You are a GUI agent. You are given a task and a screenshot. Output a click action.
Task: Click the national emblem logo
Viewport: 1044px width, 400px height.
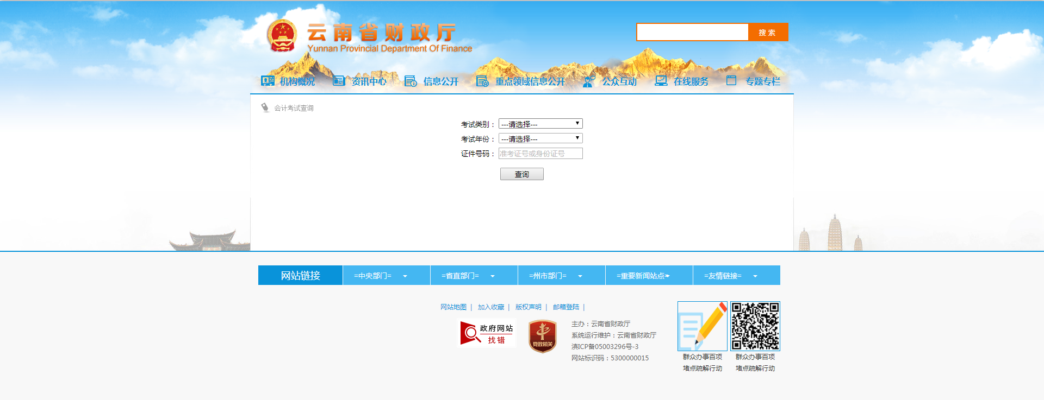[x=282, y=36]
